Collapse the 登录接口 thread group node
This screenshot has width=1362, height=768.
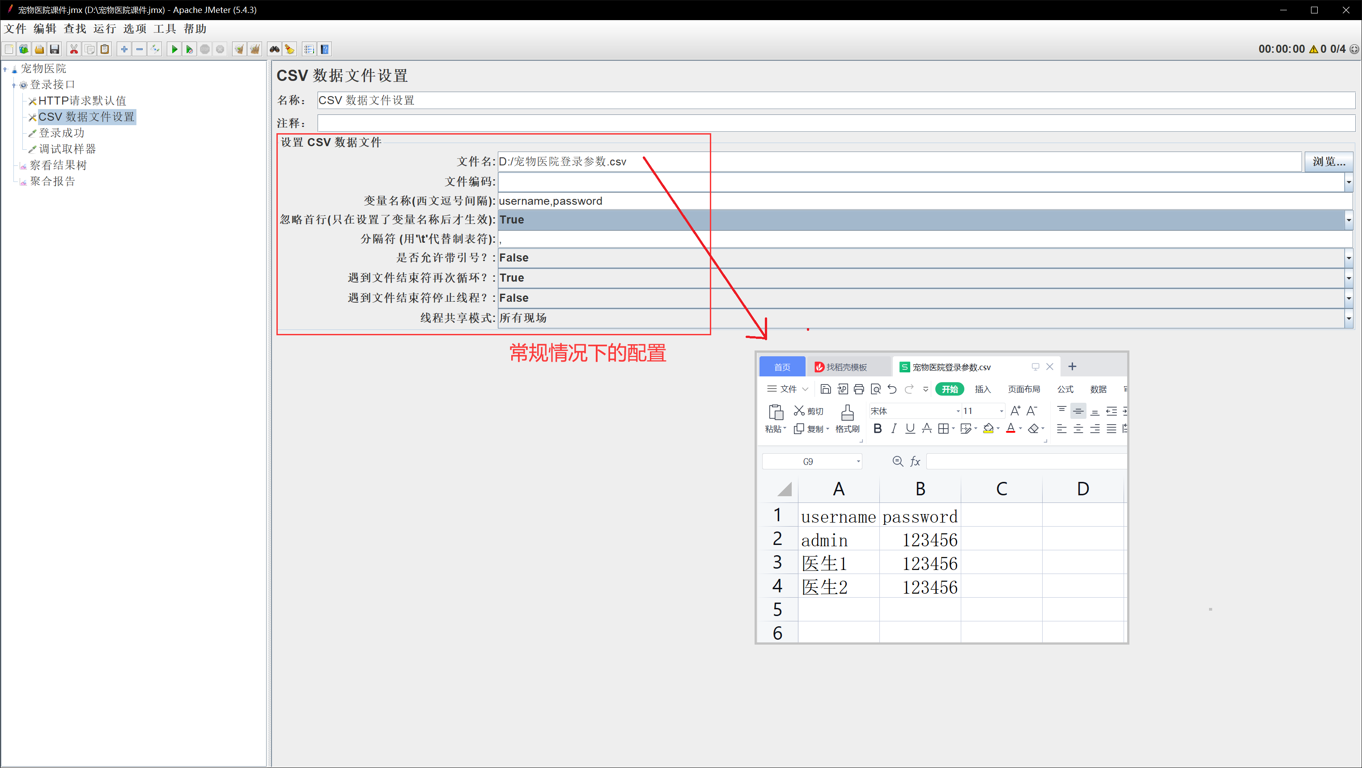coord(14,85)
